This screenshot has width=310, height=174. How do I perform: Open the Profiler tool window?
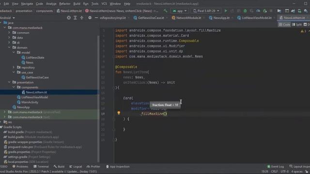pos(93,167)
